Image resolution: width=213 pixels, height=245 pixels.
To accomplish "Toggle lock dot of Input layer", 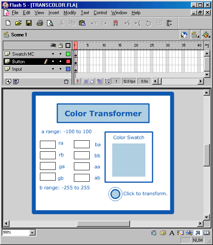I will [60, 69].
